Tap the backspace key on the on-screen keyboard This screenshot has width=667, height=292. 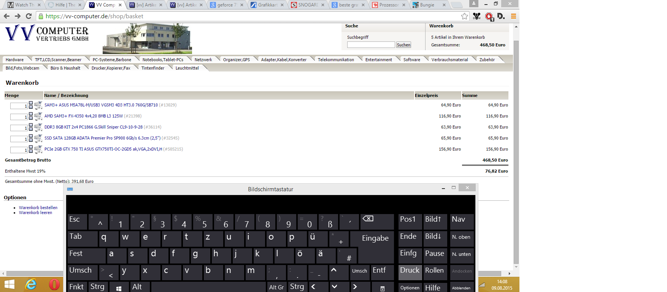tap(377, 222)
